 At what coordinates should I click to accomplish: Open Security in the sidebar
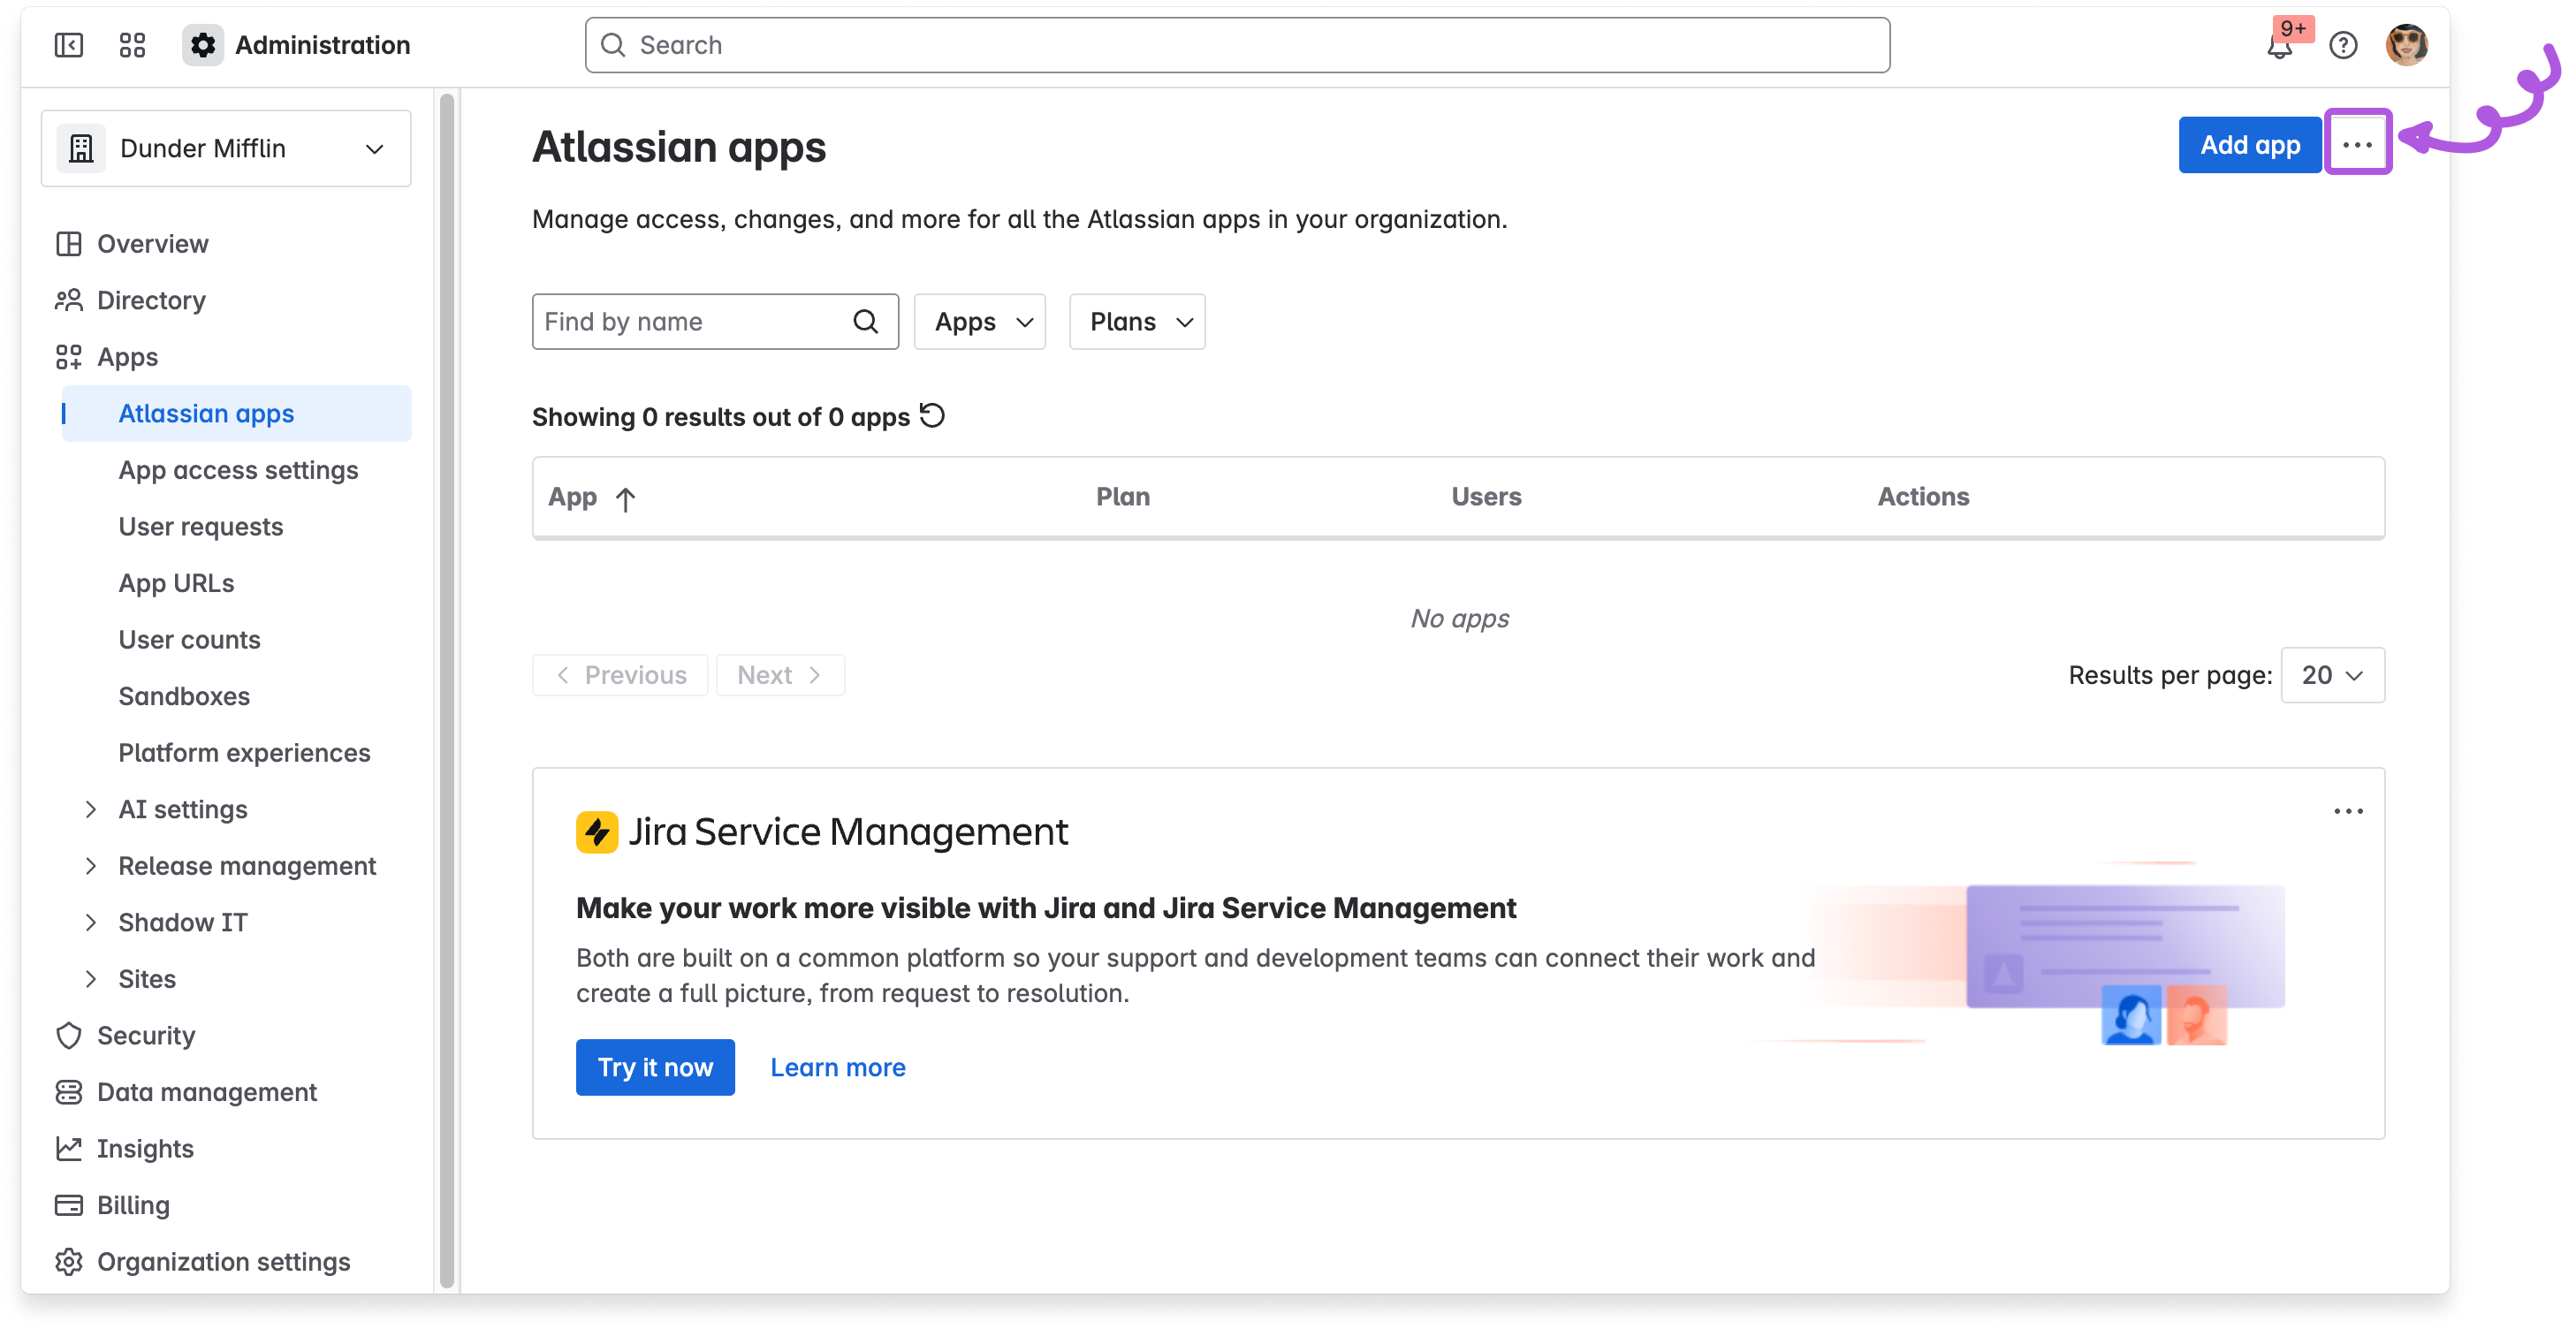(x=225, y=1035)
